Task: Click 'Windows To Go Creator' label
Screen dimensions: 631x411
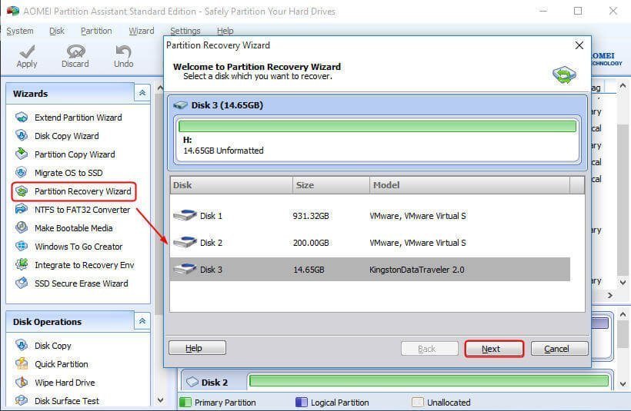Action: tap(78, 247)
